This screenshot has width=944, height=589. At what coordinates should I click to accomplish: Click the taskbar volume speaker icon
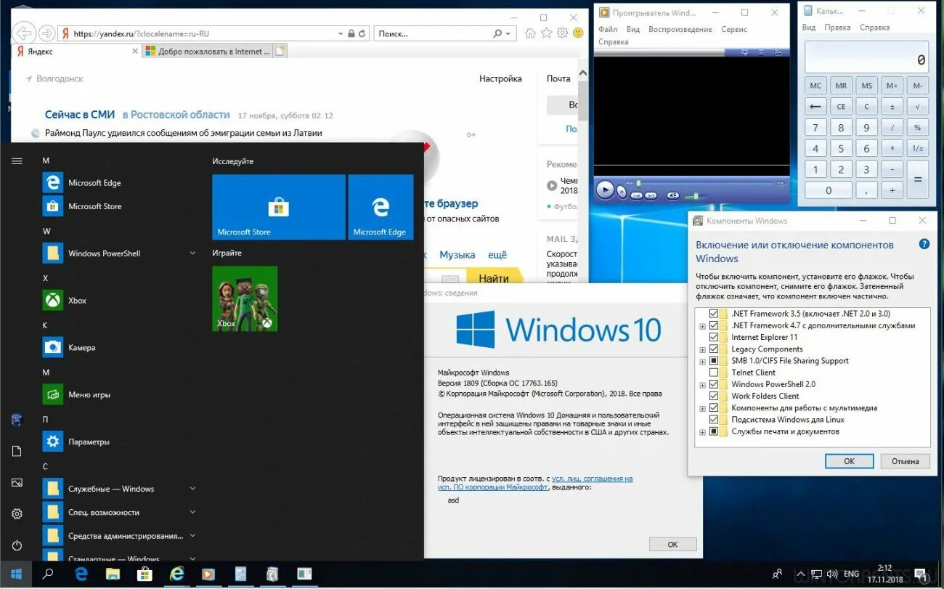(832, 574)
